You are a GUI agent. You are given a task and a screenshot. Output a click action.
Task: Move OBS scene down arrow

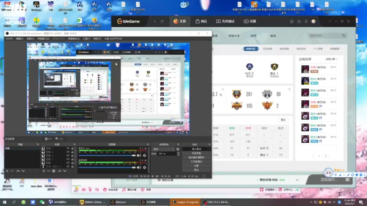pos(23,171)
